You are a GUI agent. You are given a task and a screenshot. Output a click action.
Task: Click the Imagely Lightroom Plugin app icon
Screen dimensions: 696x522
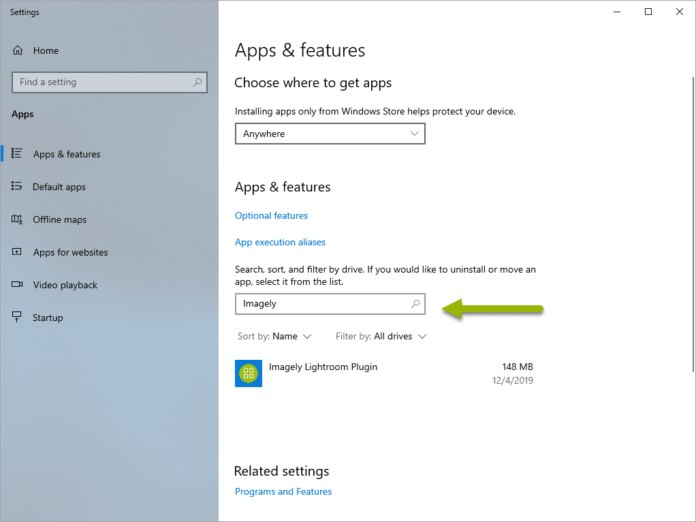coord(249,373)
